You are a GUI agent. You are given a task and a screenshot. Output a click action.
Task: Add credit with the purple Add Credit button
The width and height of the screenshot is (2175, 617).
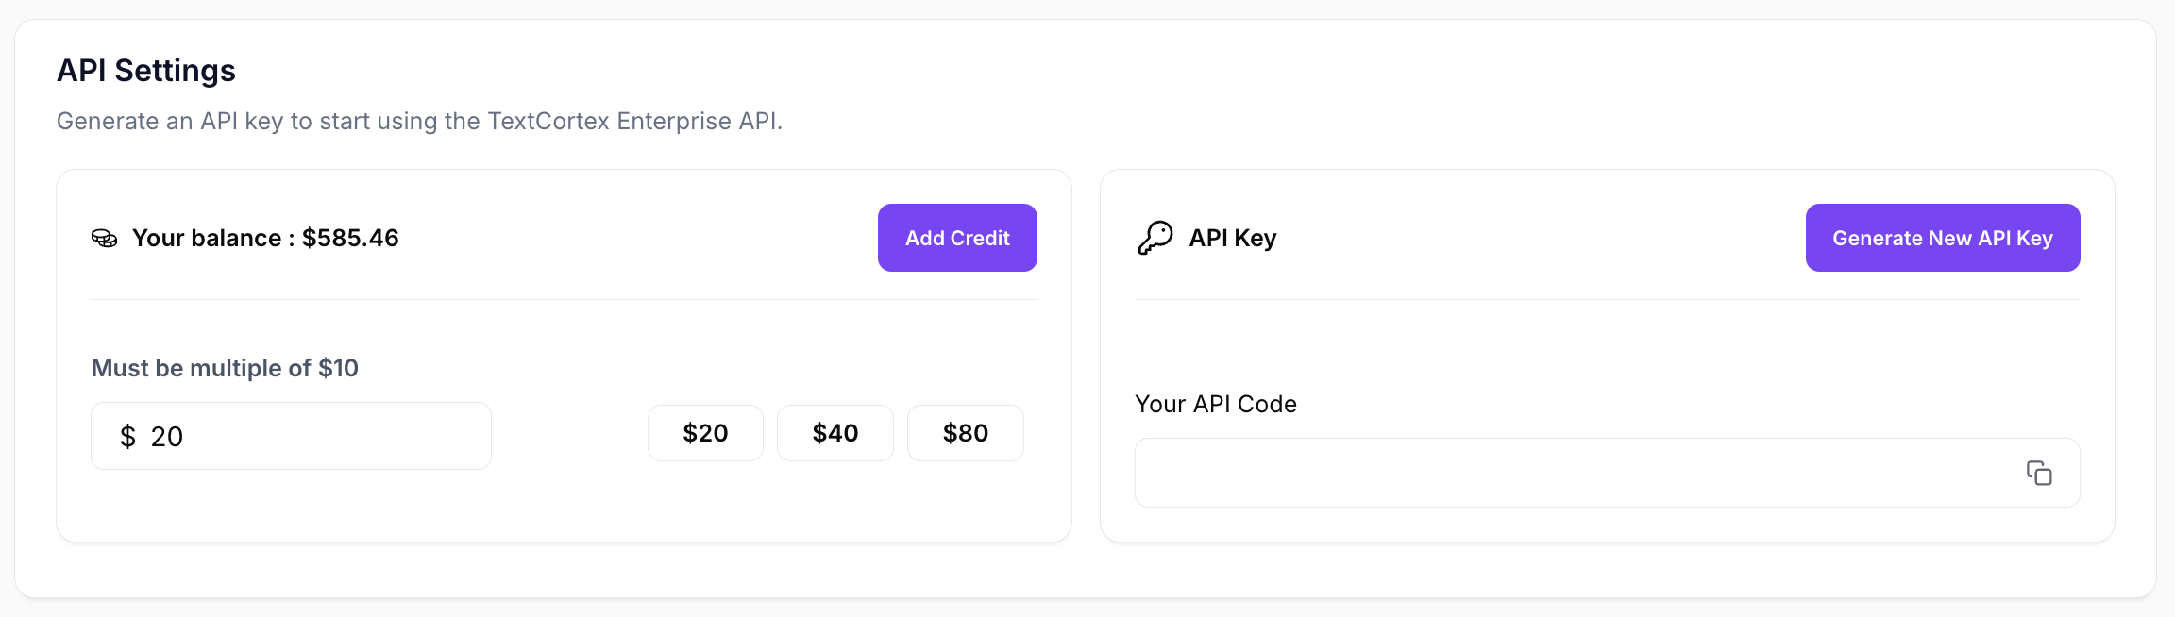[x=957, y=238]
